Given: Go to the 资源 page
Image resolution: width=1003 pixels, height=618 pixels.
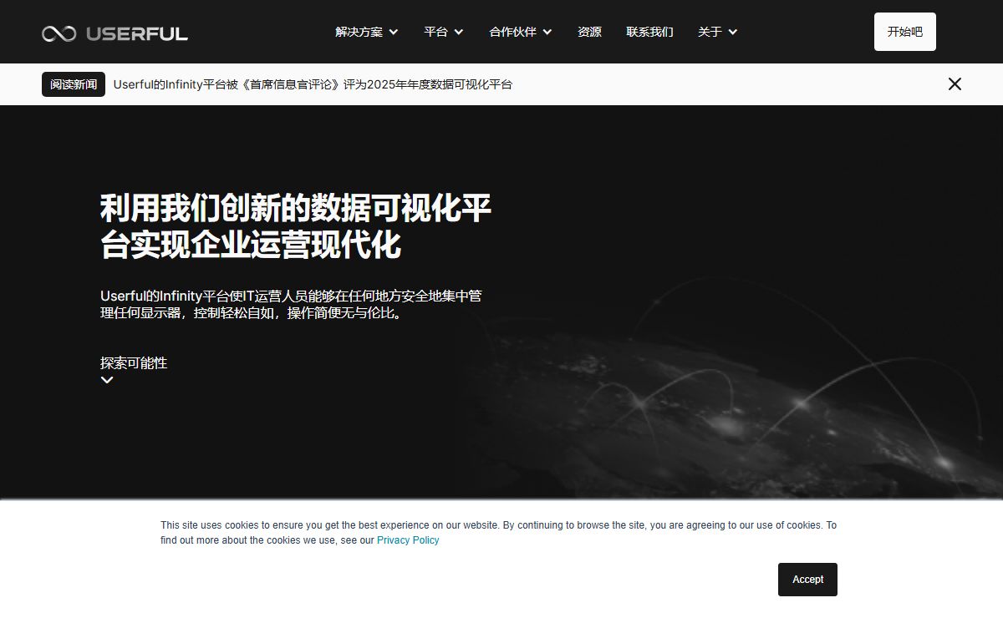Looking at the screenshot, I should tap(589, 32).
